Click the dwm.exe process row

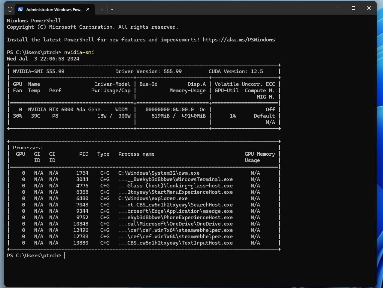[159, 173]
